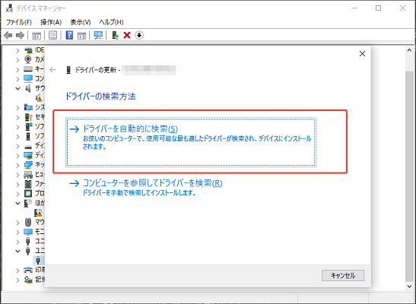Collapse the other devices ほか category chevron

click(17, 203)
